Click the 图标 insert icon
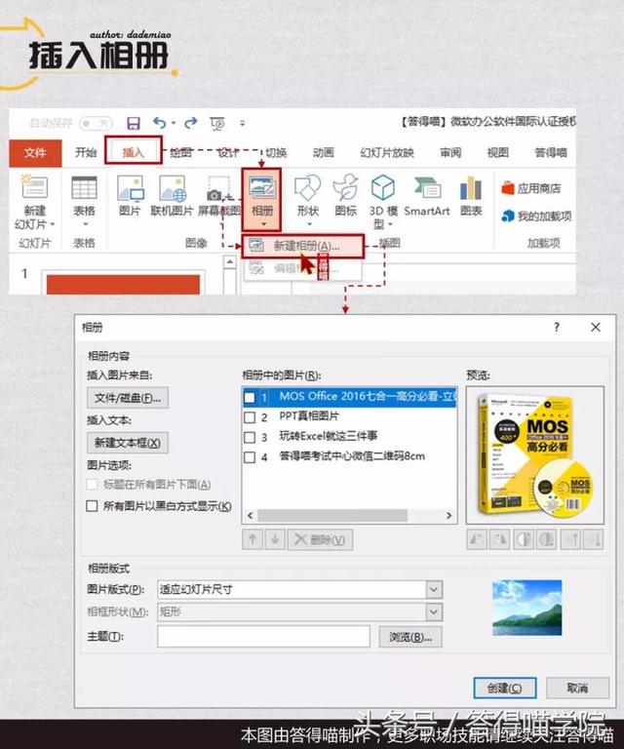The height and width of the screenshot is (749, 624). pyautogui.click(x=346, y=187)
